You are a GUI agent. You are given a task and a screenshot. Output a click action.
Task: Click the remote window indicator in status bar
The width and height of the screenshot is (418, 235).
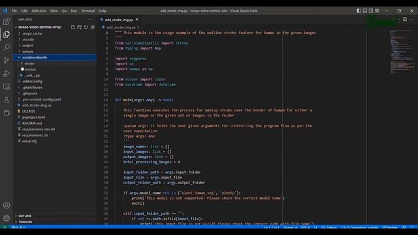click(5, 227)
